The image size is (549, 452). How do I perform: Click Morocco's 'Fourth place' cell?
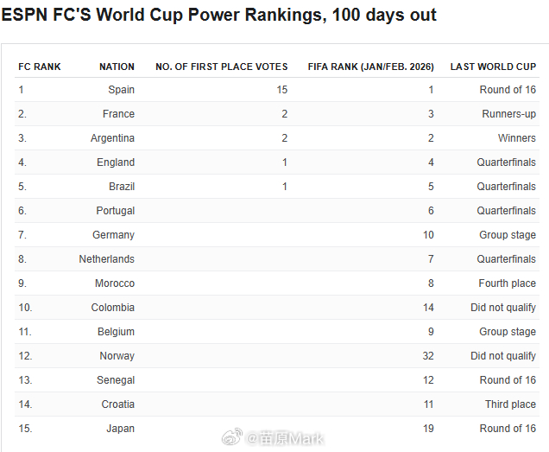pos(507,283)
